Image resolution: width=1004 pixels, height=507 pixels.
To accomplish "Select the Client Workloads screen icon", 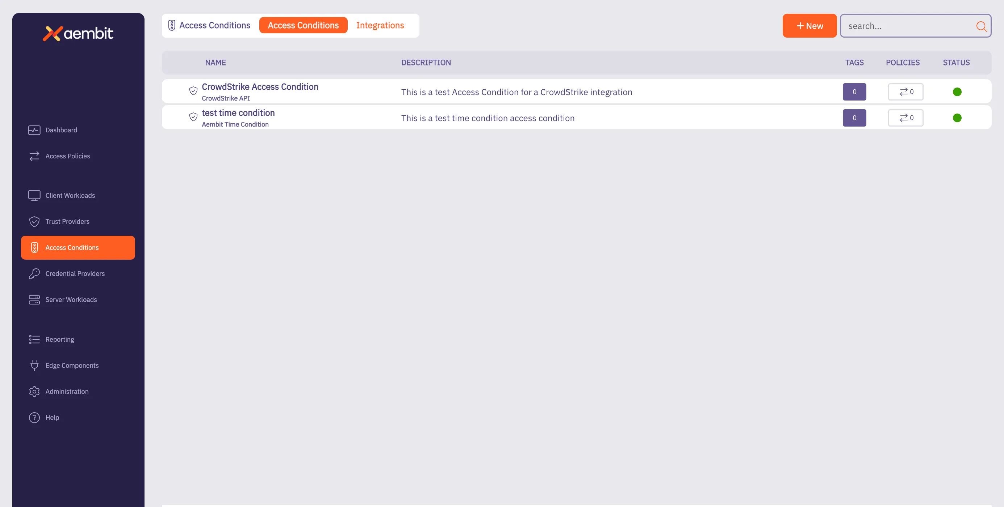I will pos(34,195).
